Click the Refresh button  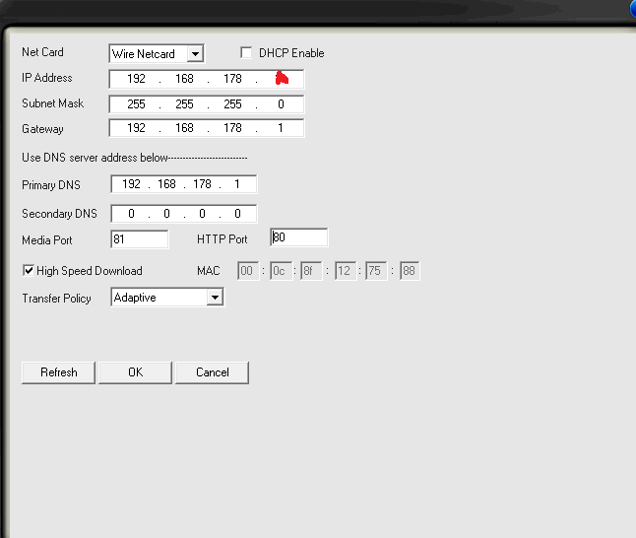pyautogui.click(x=58, y=372)
